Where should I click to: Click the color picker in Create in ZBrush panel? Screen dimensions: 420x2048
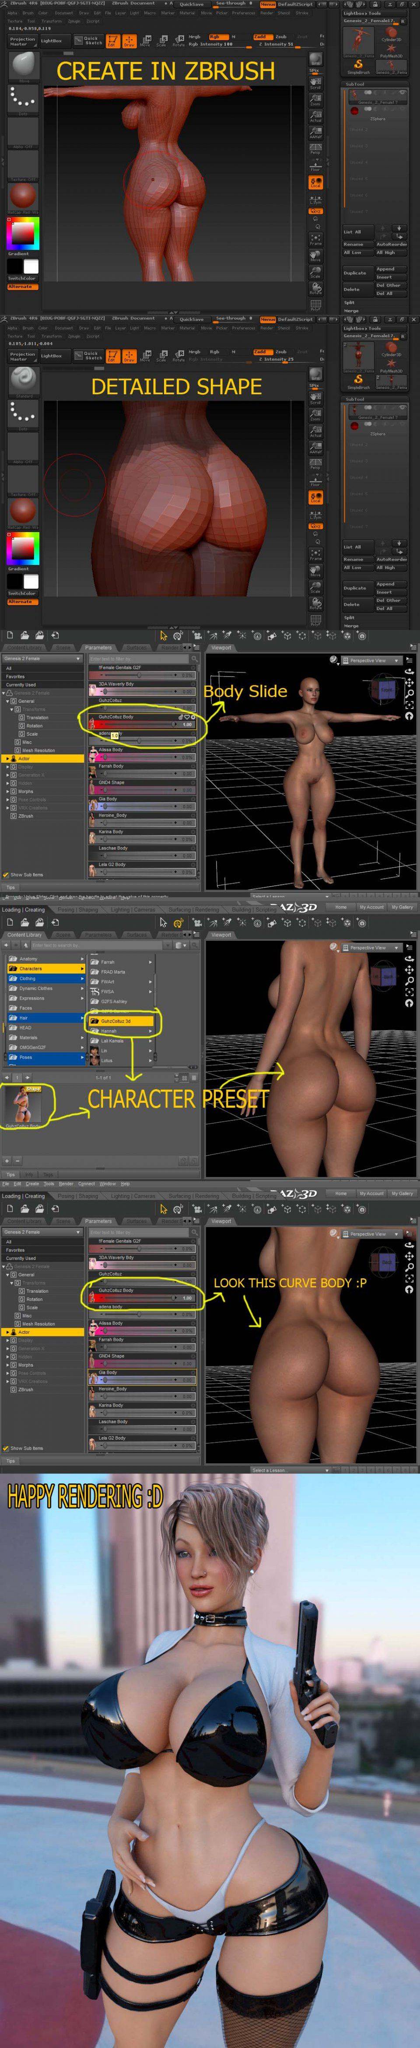coord(22,233)
